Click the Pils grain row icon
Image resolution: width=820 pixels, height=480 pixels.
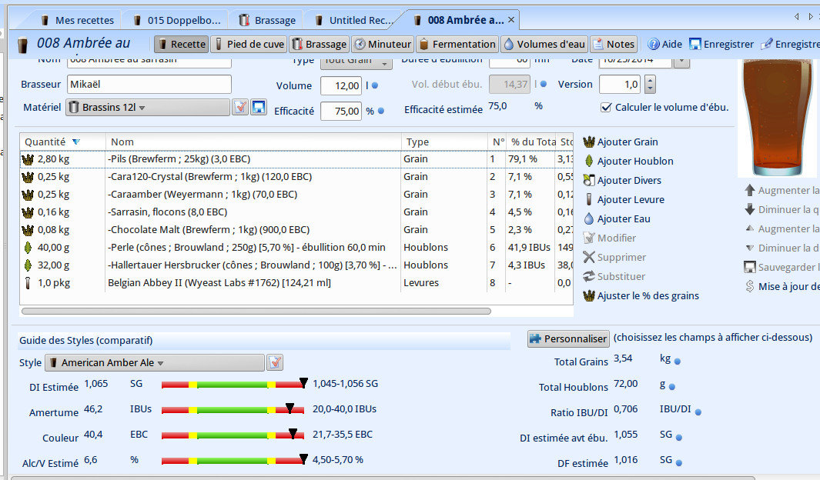click(28, 159)
